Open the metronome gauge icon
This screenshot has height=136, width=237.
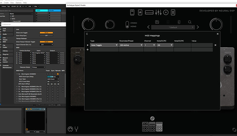click(x=70, y=129)
